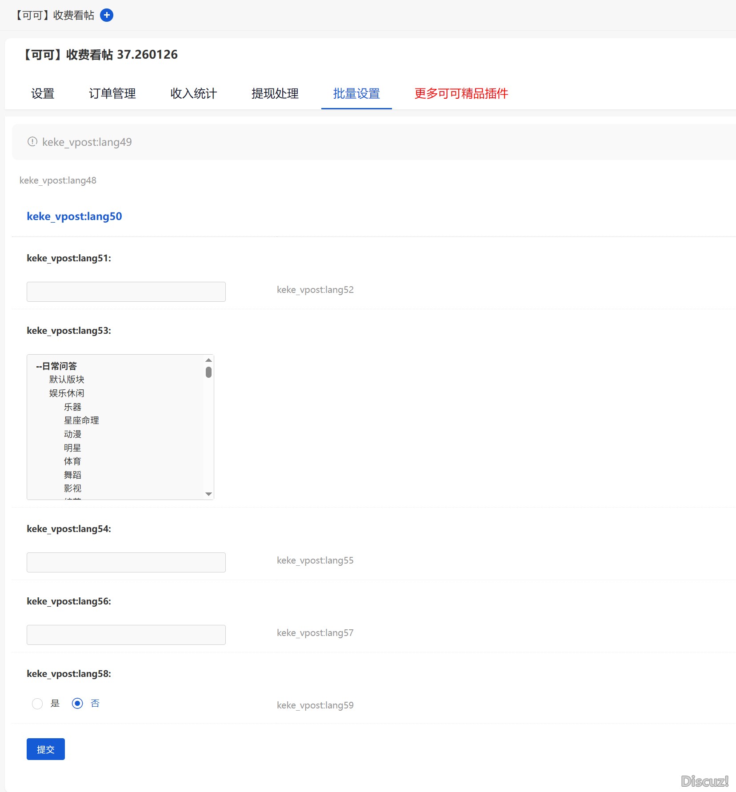Click the Discuz! logo

click(704, 781)
